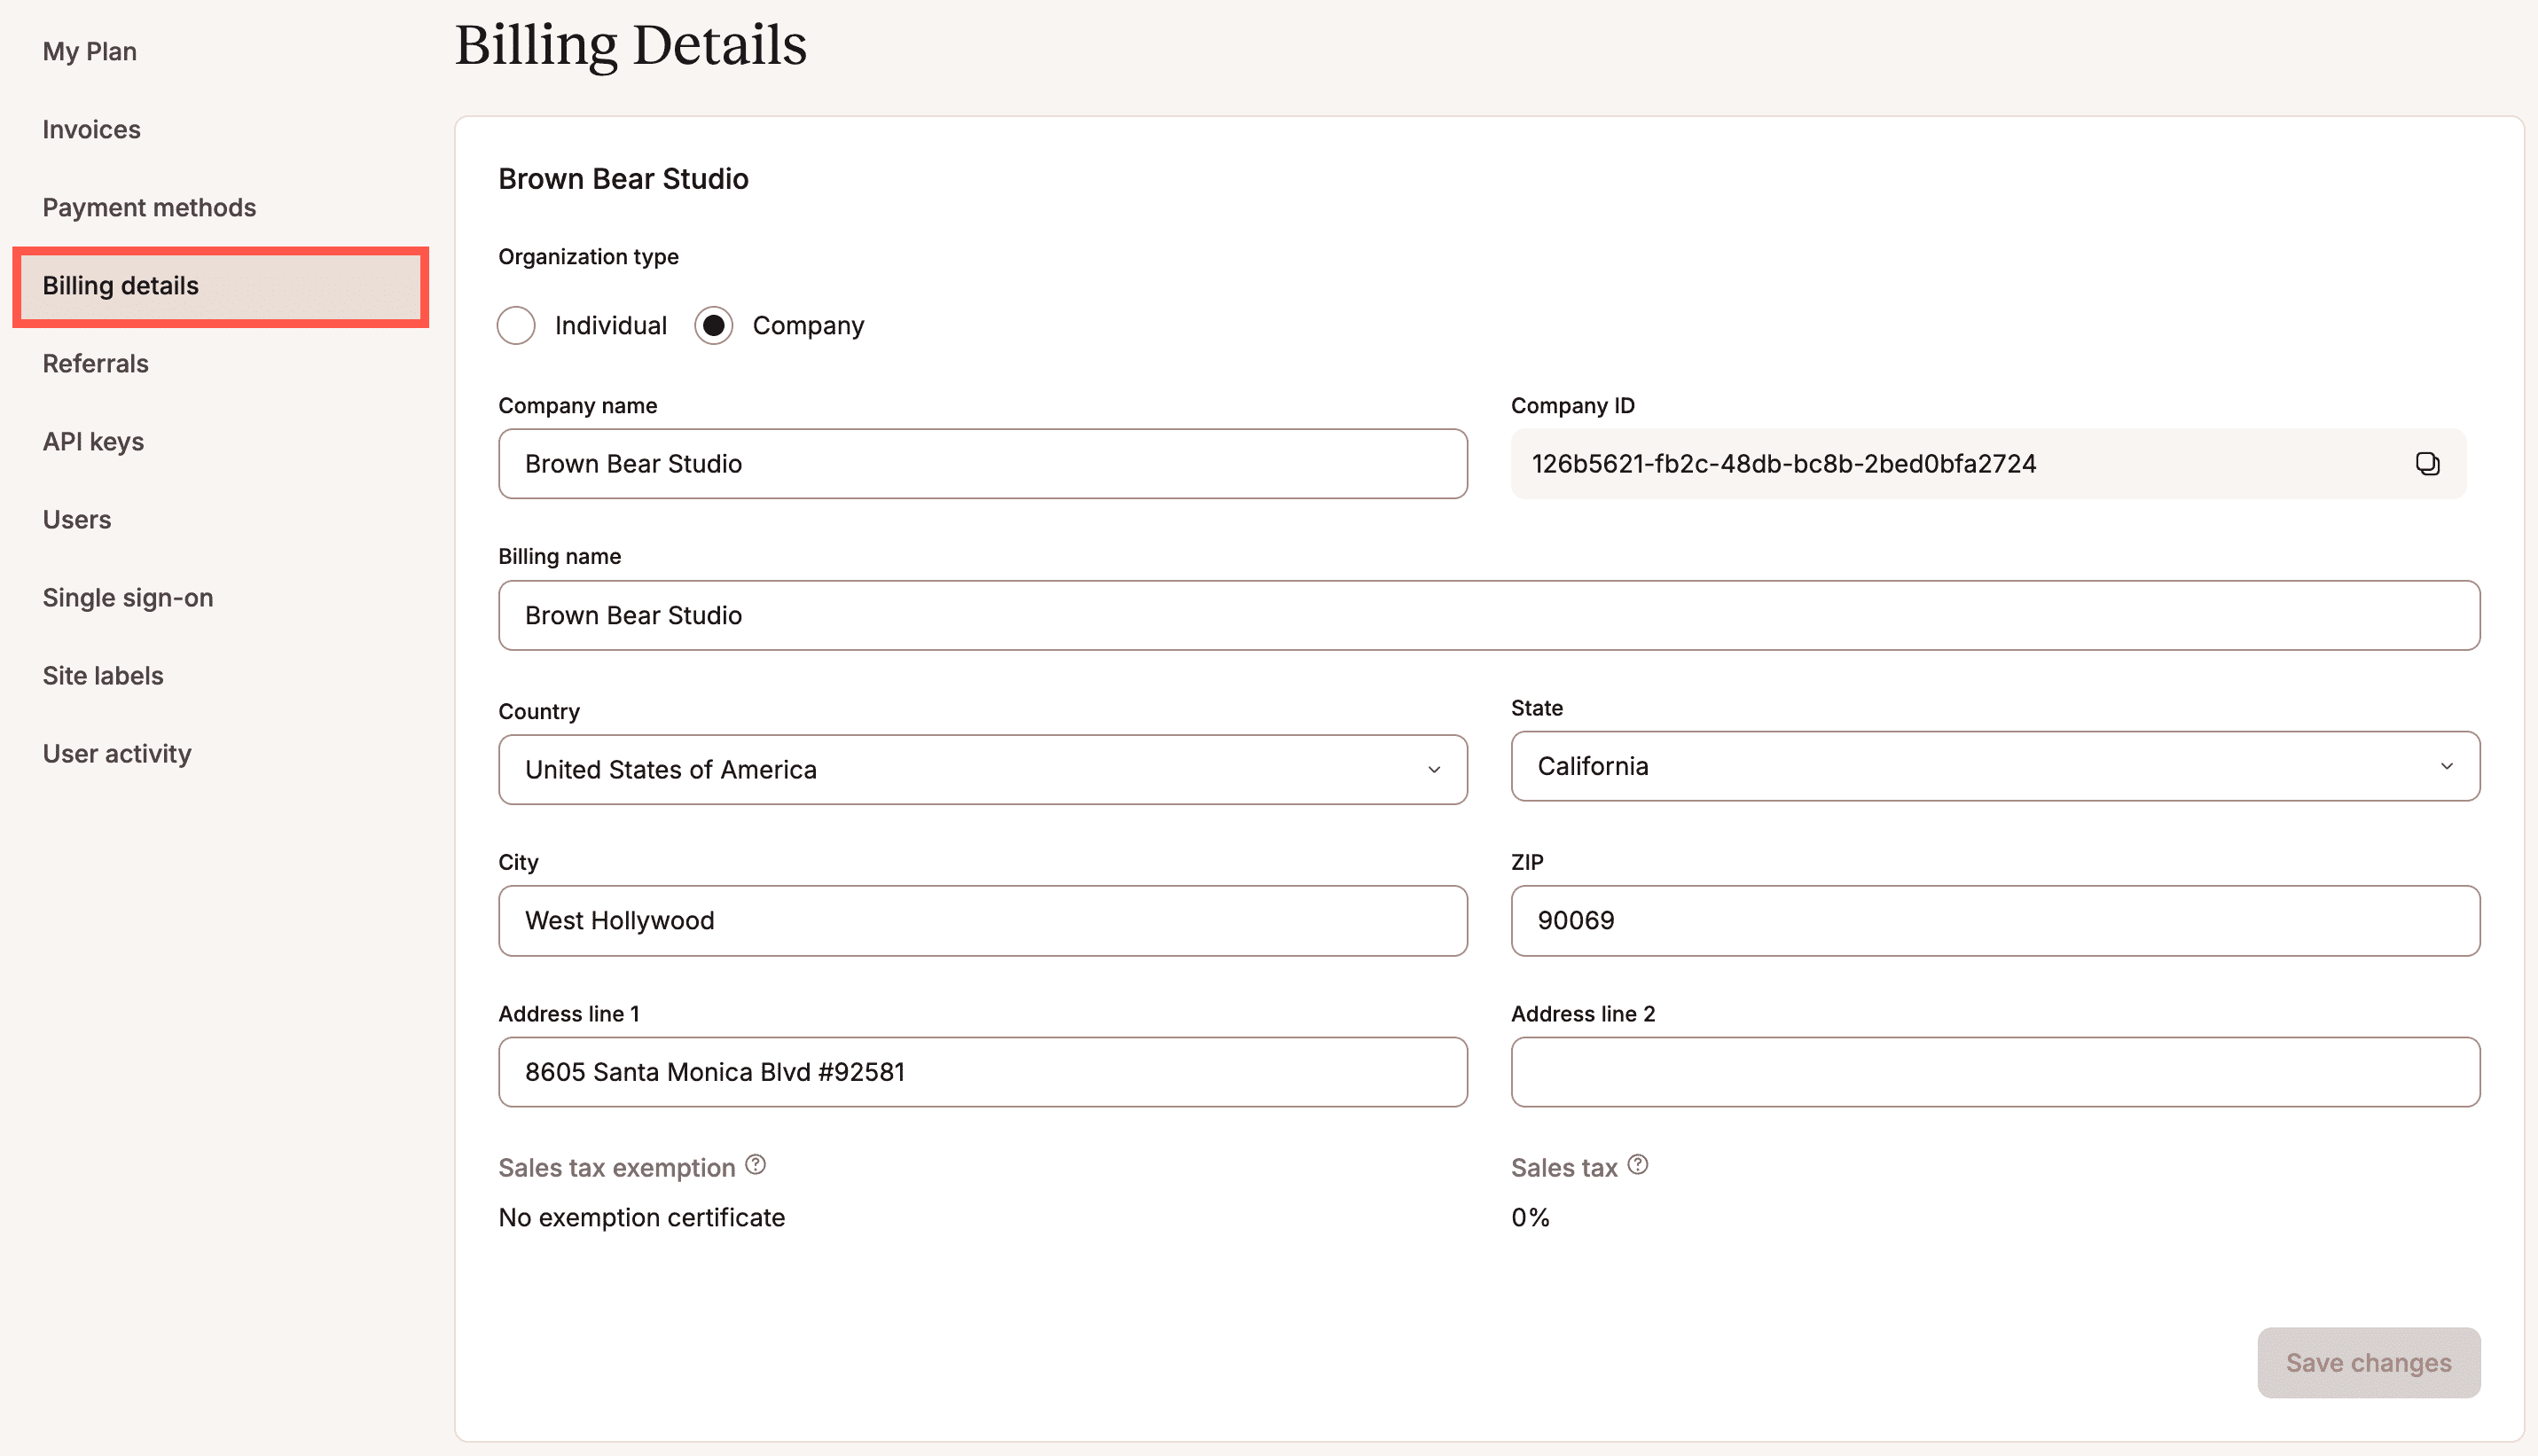This screenshot has width=2538, height=1456.
Task: Navigate to My Plan
Action: tap(89, 51)
